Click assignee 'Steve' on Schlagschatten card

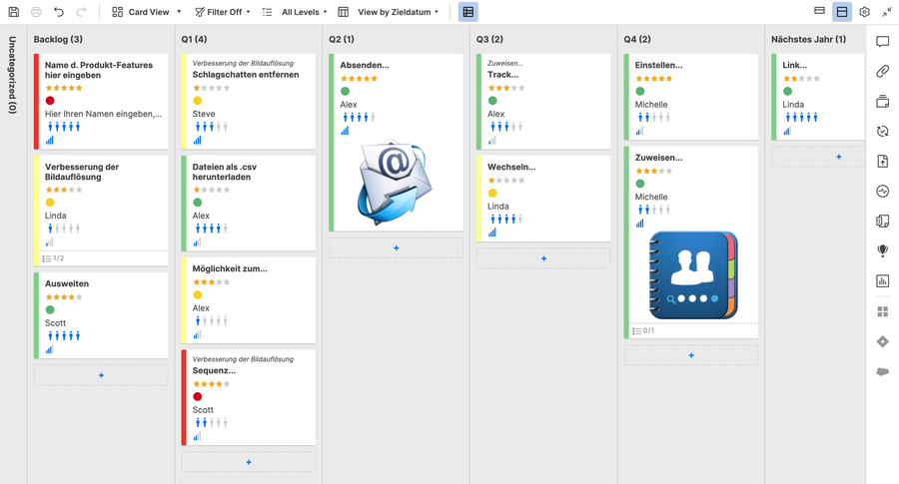click(x=204, y=114)
